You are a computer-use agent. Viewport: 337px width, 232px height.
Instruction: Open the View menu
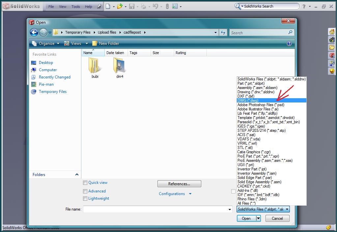(63, 7)
